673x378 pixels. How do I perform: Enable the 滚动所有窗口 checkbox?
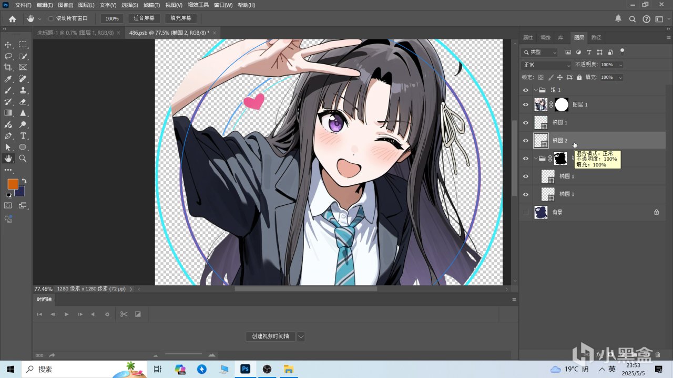click(51, 18)
